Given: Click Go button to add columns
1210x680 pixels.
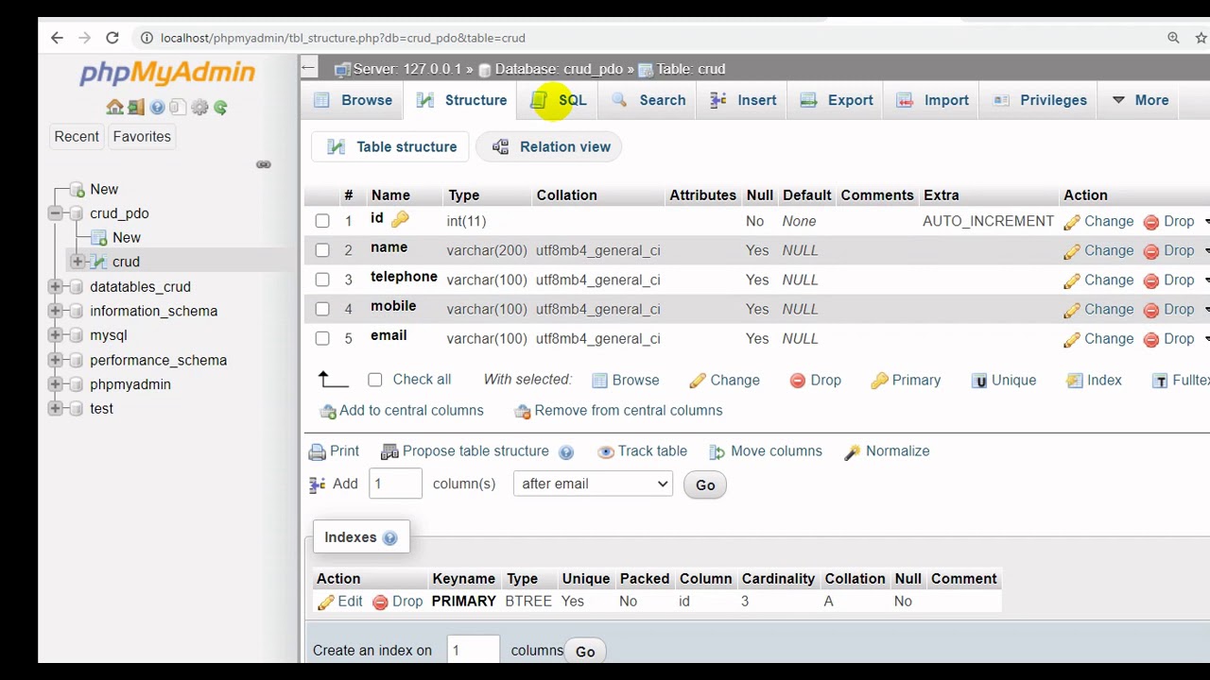Looking at the screenshot, I should (705, 484).
